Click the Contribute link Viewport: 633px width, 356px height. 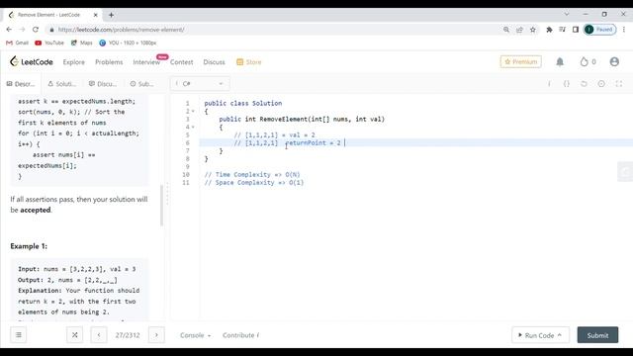(x=241, y=335)
